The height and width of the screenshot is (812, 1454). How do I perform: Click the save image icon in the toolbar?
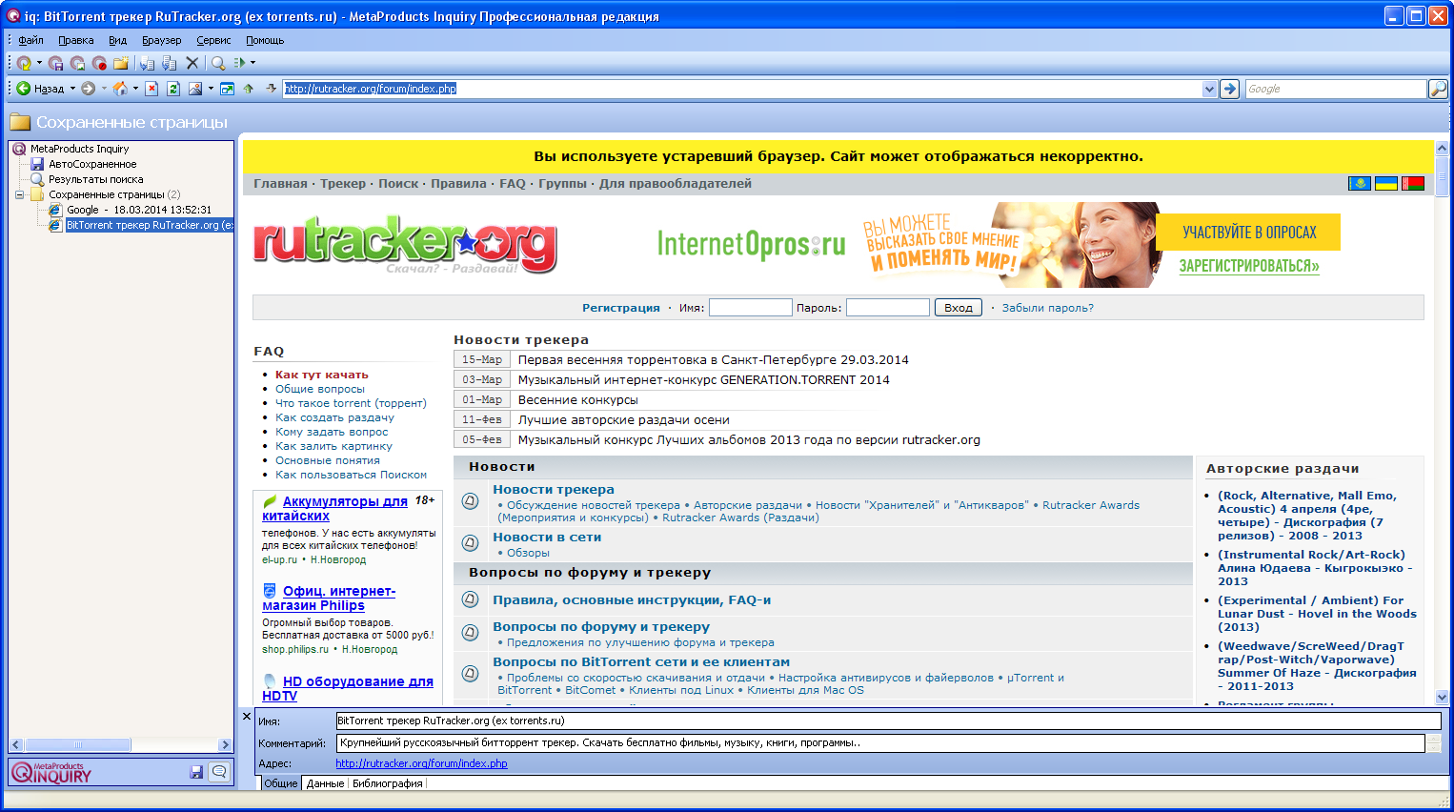77,63
